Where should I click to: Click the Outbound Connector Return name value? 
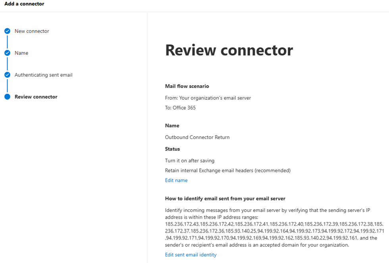(197, 137)
